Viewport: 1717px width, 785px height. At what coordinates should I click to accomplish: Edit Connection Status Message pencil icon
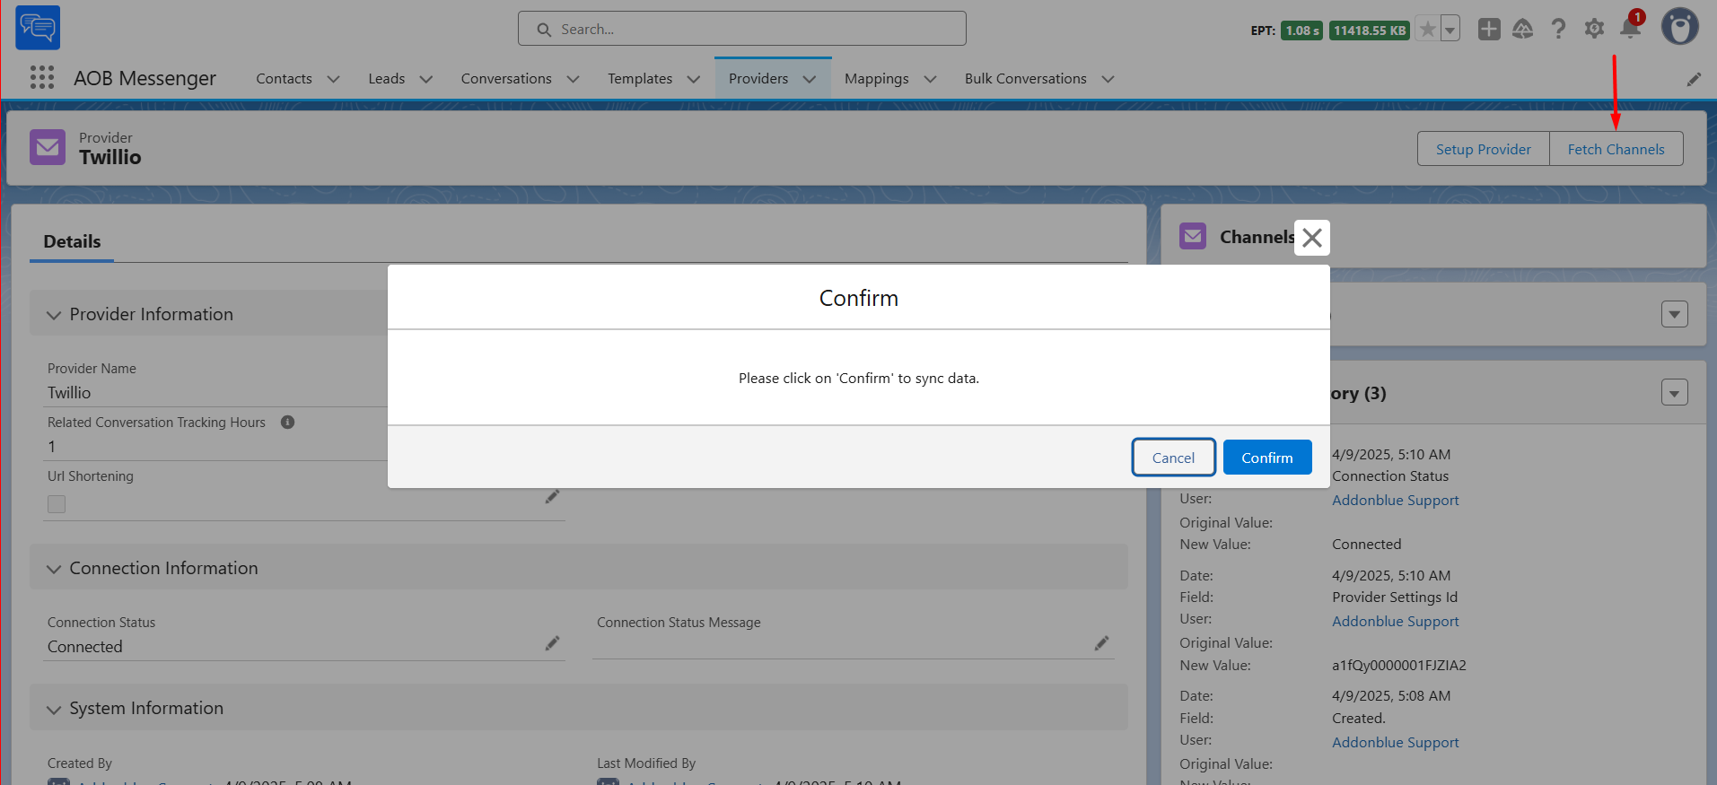(1101, 643)
